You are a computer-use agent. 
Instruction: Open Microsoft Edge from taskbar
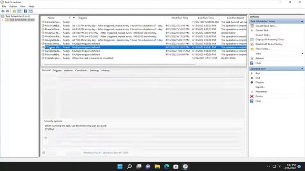pos(167,167)
